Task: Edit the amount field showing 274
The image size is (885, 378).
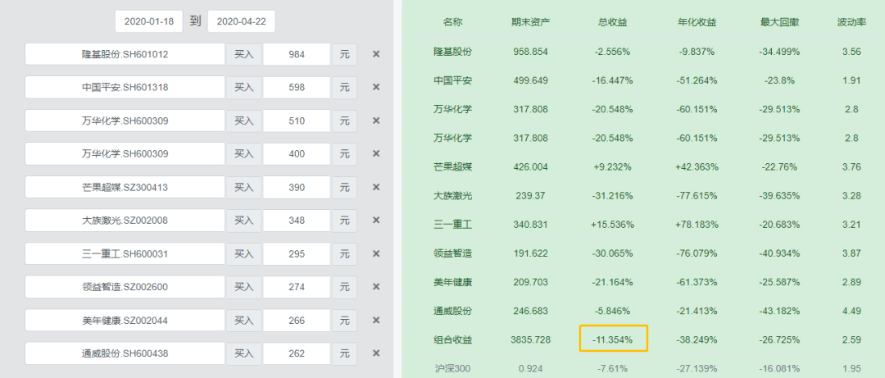Action: pyautogui.click(x=297, y=287)
